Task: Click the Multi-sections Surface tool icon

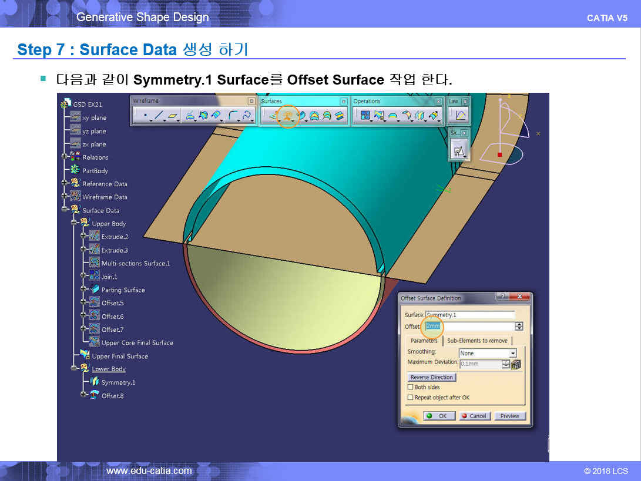Action: click(x=327, y=116)
